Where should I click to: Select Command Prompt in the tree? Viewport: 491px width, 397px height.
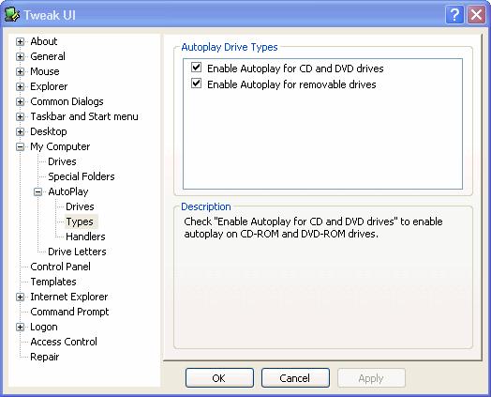tap(69, 312)
